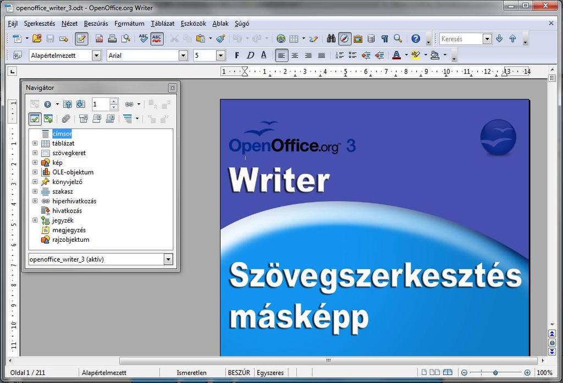Open Styles and Formatting window icon
Image resolution: width=563 pixels, height=383 pixels.
tap(18, 55)
